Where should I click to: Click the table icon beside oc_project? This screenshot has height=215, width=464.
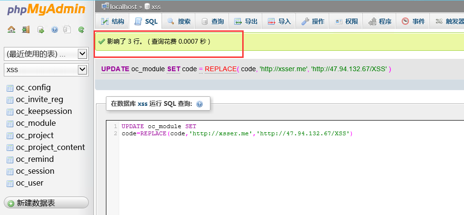click(x=10, y=136)
